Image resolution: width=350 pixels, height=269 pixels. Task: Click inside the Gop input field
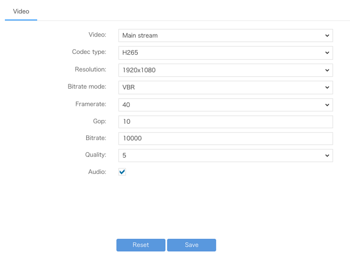(x=225, y=122)
